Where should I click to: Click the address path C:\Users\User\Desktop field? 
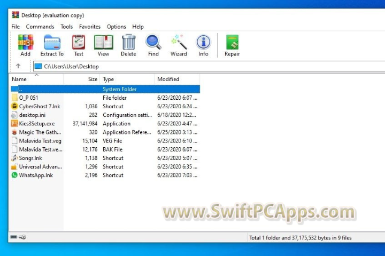[209, 66]
